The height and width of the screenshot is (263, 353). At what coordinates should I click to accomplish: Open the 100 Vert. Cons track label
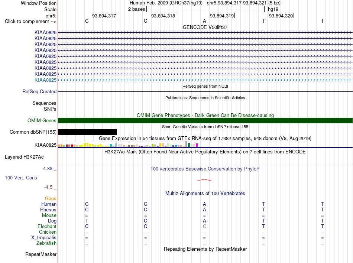pyautogui.click(x=21, y=178)
